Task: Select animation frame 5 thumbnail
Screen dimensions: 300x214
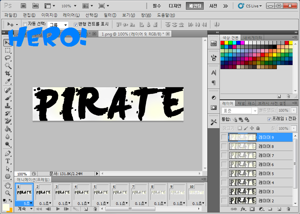Action: click(101, 192)
